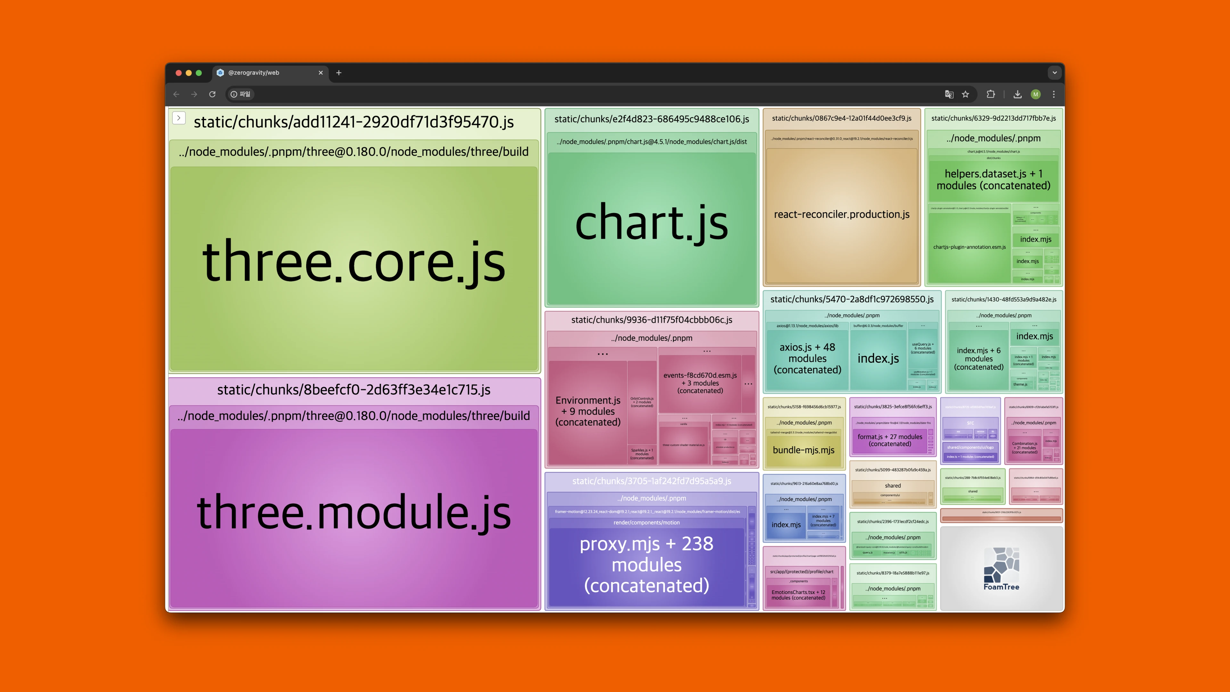Click the FoamTree logo
This screenshot has width=1230, height=692.
point(1001,568)
